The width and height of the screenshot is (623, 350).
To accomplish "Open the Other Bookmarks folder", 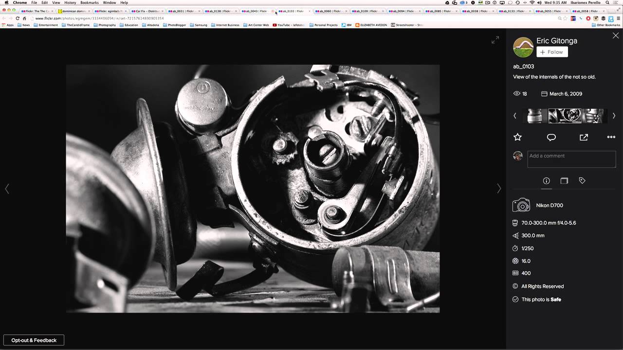I will click(x=606, y=25).
